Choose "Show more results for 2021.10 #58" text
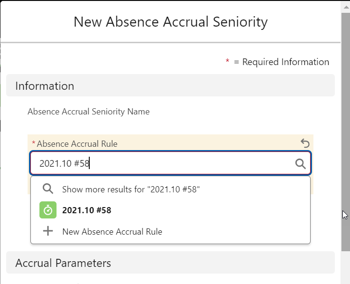The width and height of the screenshot is (350, 284). click(x=131, y=189)
